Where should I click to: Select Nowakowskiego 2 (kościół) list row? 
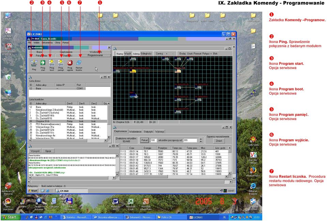pos(68,110)
